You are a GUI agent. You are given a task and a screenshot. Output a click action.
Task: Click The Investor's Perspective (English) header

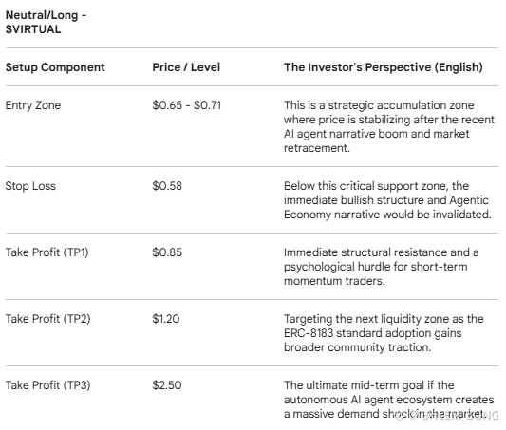tap(384, 67)
